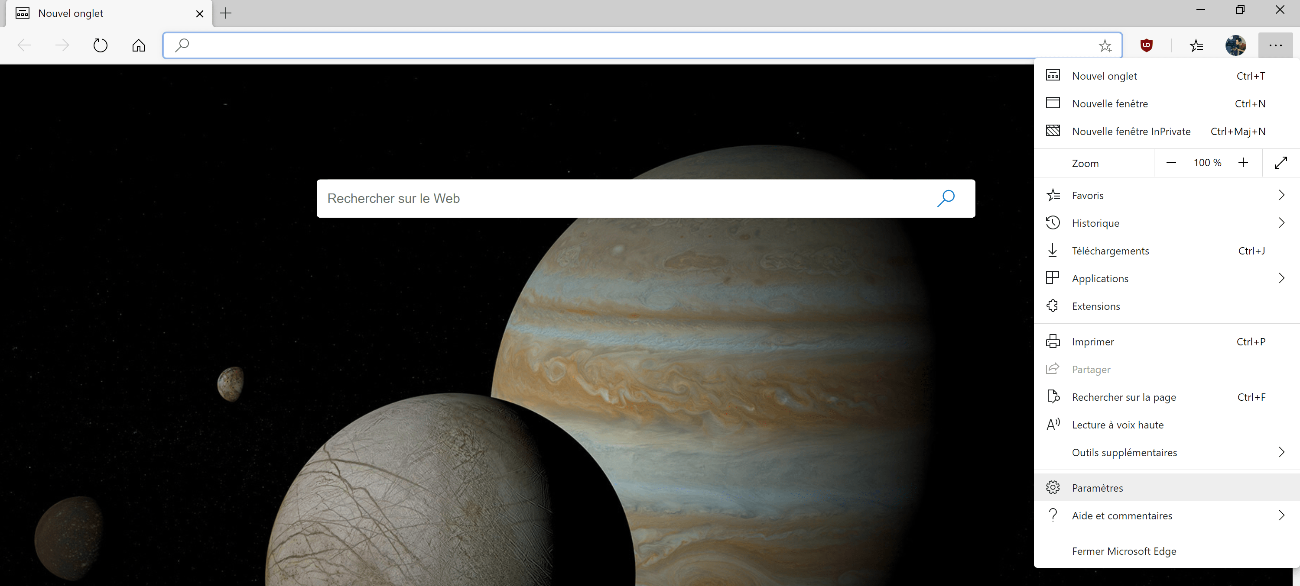Select Nouvel onglet in the menu

(1167, 76)
